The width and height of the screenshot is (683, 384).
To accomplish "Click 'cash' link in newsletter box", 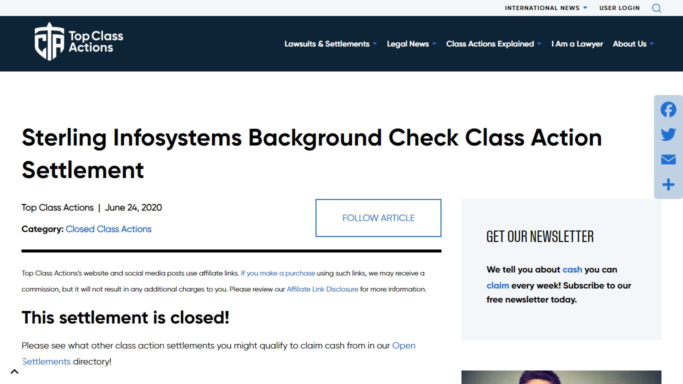I will pyautogui.click(x=572, y=269).
